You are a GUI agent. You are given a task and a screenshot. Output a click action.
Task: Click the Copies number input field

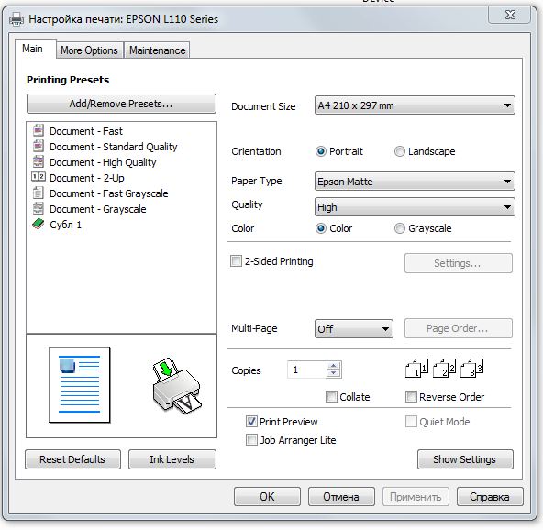pyautogui.click(x=307, y=370)
